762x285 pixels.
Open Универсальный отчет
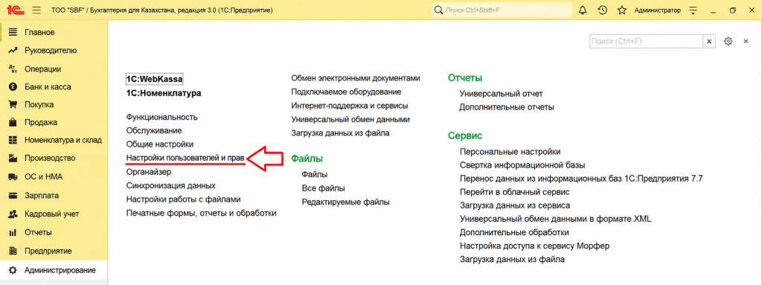[x=501, y=93]
